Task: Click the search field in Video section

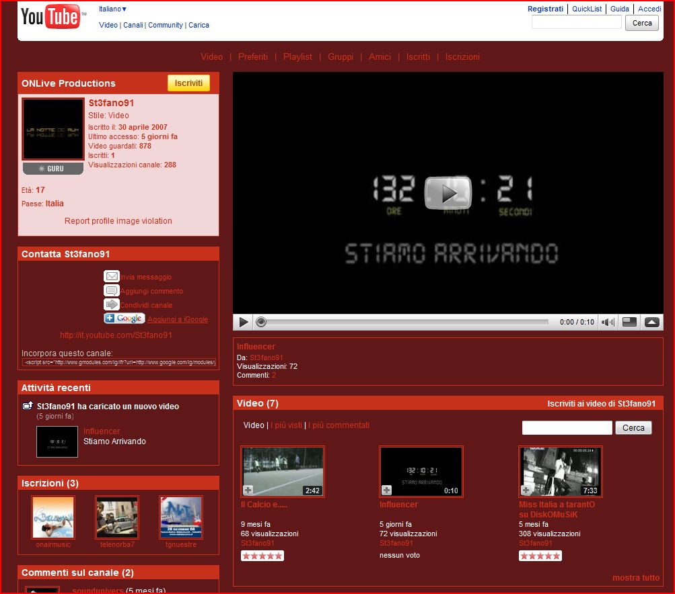Action: [567, 428]
